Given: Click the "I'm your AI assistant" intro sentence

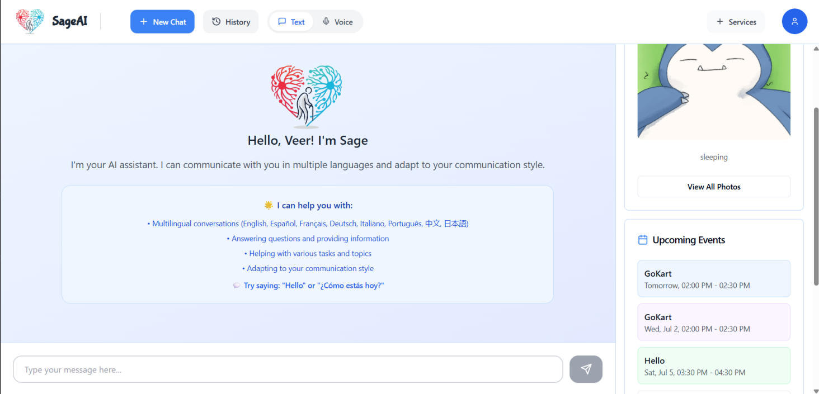Looking at the screenshot, I should pyautogui.click(x=308, y=165).
